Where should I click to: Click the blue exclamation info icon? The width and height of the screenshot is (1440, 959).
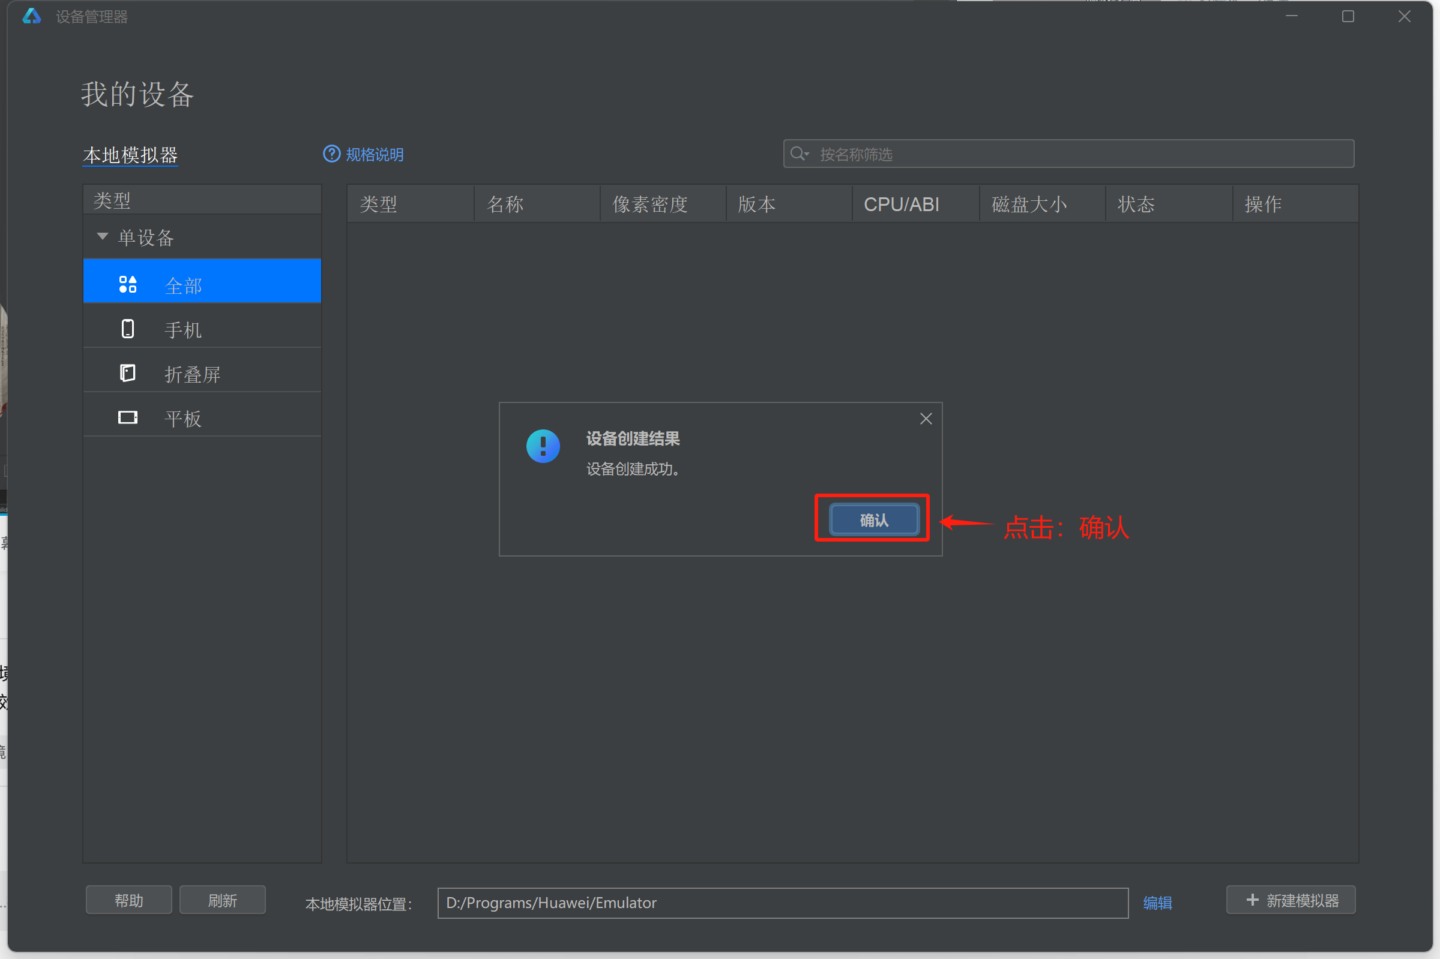(x=543, y=446)
